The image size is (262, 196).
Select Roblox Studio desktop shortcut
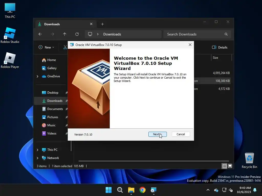point(10,35)
